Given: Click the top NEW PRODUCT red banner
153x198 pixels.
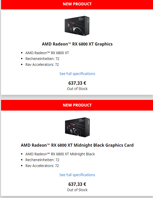Looking at the screenshot, I should [77, 4].
